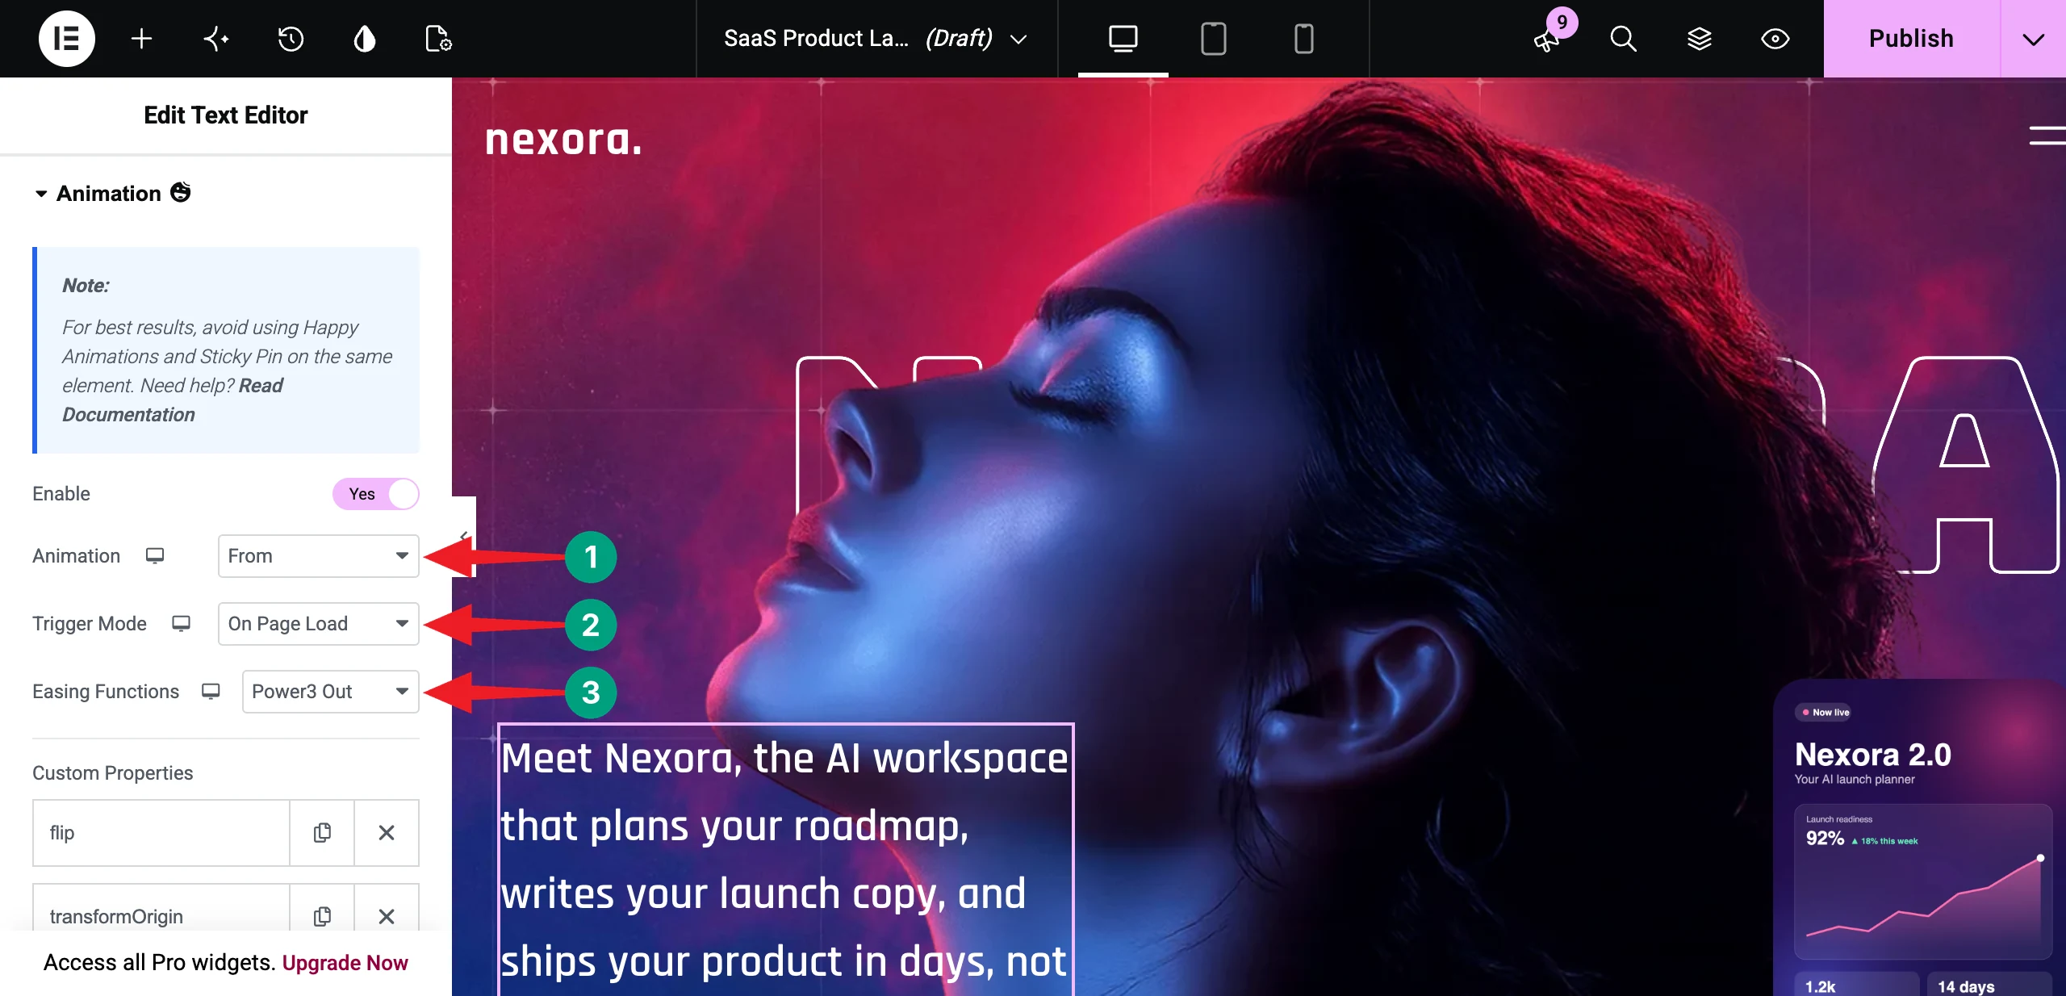Open What's New notifications megaphone
2066x996 pixels.
tap(1547, 39)
